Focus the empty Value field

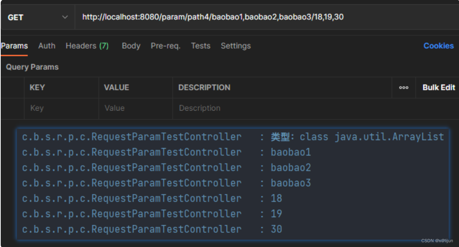(x=135, y=108)
